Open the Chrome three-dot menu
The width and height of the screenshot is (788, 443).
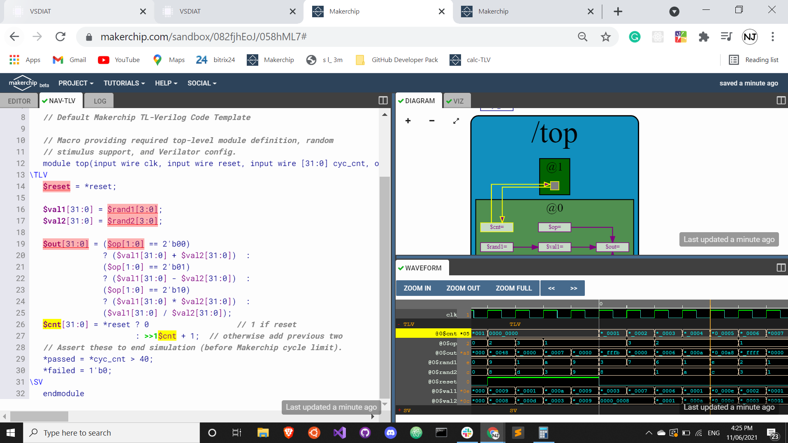(x=773, y=37)
